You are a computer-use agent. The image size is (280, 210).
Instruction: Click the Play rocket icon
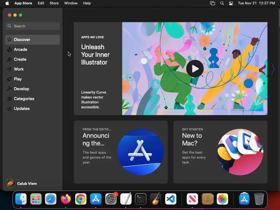9,79
